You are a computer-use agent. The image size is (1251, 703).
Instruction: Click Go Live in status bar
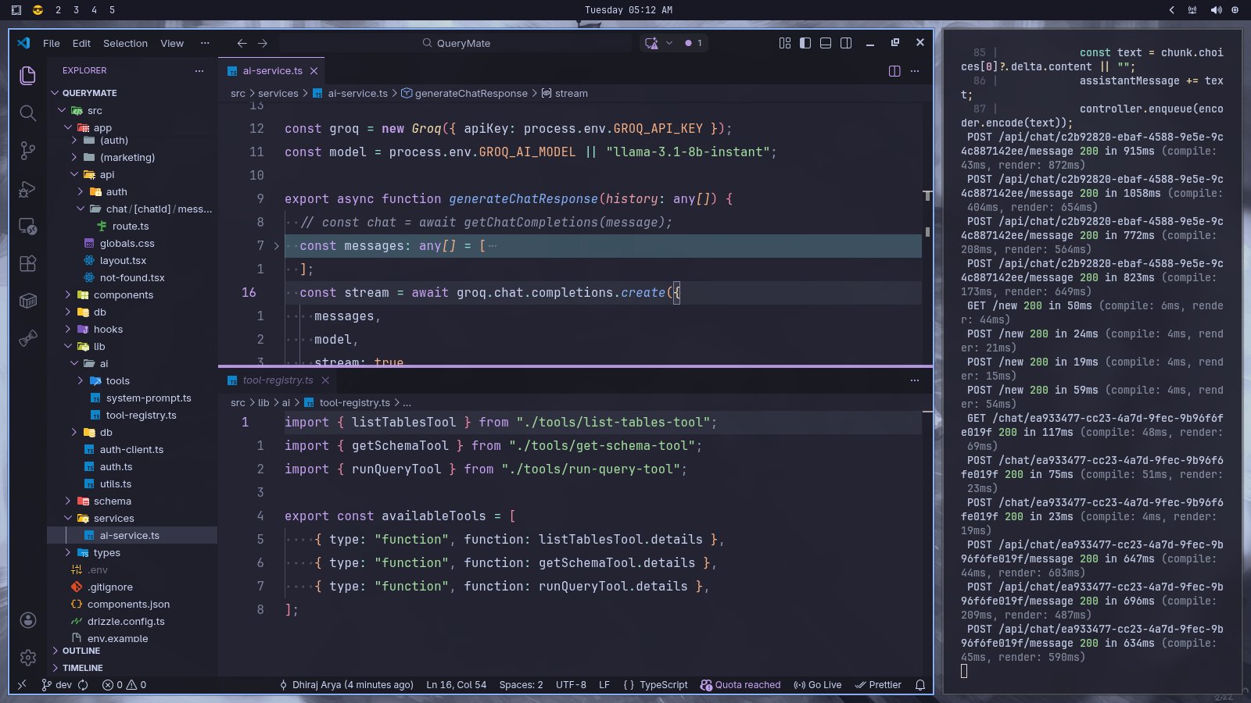pos(818,685)
